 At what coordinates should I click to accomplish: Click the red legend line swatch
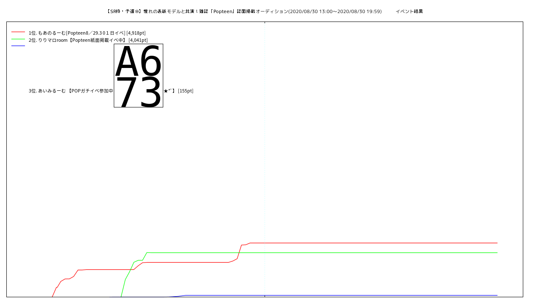(18, 32)
